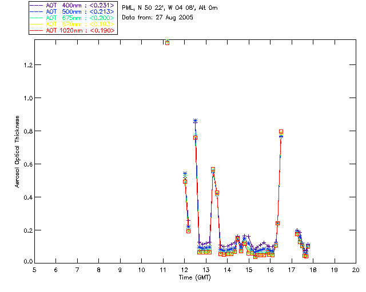Click the off-scale data marker near hour 11

coord(167,43)
